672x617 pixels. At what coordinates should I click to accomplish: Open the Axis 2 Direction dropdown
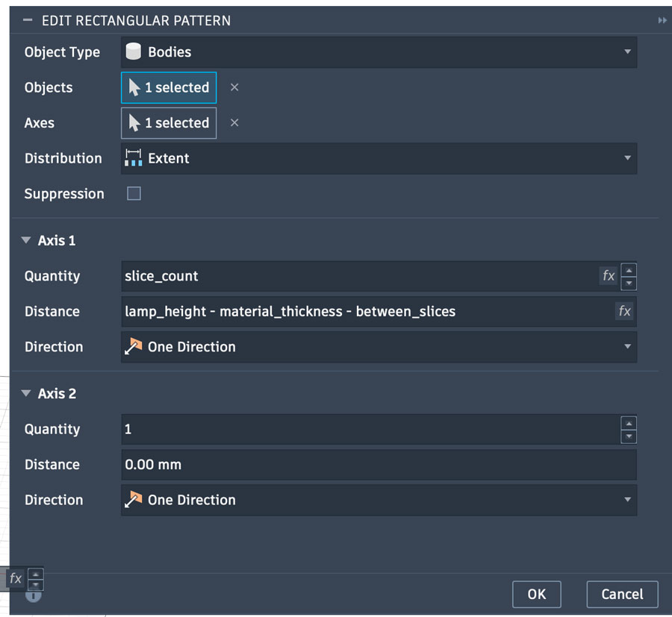[379, 500]
